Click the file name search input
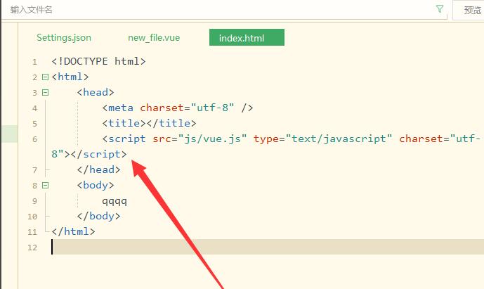Image resolution: width=484 pixels, height=289 pixels. coord(211,10)
